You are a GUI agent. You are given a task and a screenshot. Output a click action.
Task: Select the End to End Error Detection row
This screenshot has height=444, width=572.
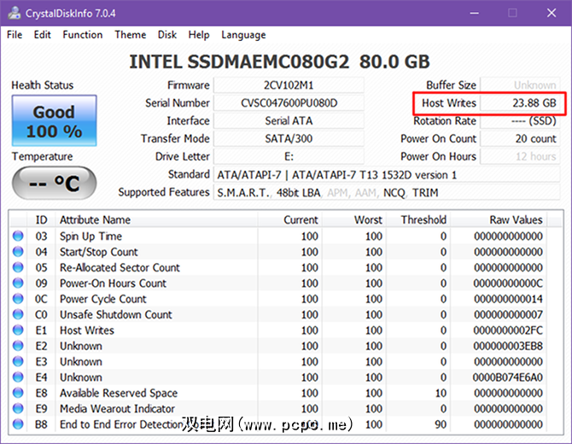(x=120, y=424)
